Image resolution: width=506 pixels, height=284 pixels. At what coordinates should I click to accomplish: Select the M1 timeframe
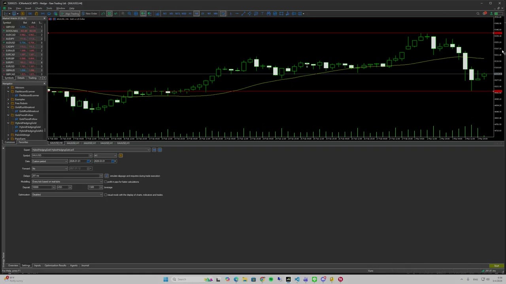pyautogui.click(x=165, y=13)
